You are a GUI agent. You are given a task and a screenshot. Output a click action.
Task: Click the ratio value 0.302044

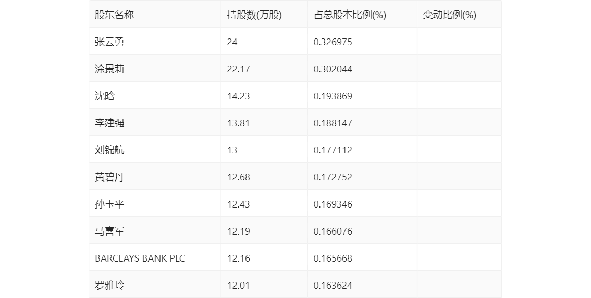[x=333, y=69]
